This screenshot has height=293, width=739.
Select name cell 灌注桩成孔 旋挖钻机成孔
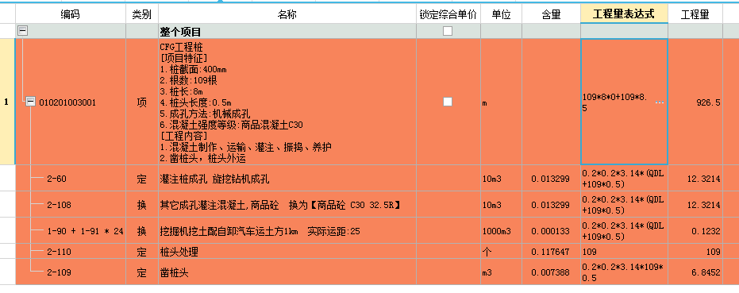[287, 179]
